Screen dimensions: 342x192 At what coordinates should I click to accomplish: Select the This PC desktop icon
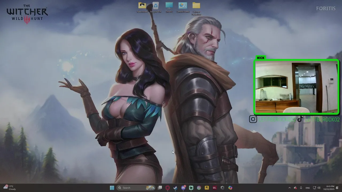(169, 7)
